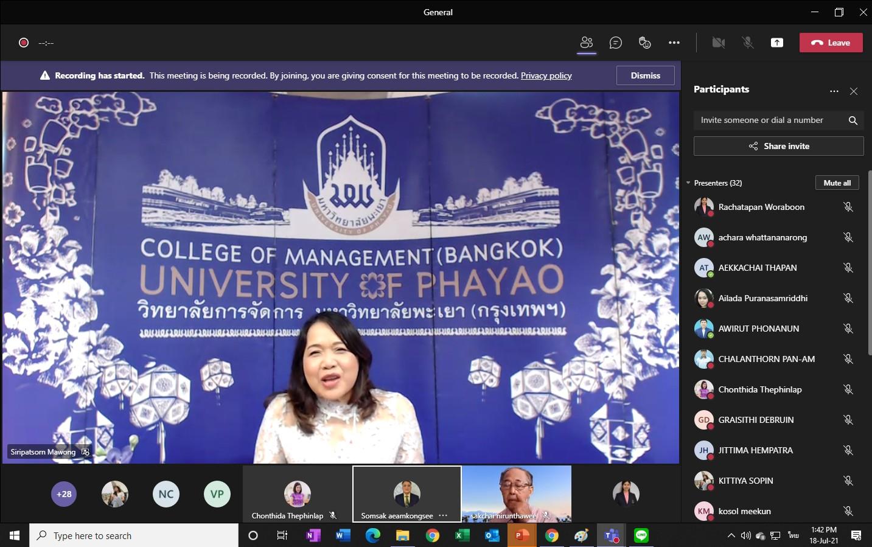Open Excel from the taskbar
Viewport: 872px width, 547px height.
pyautogui.click(x=462, y=535)
